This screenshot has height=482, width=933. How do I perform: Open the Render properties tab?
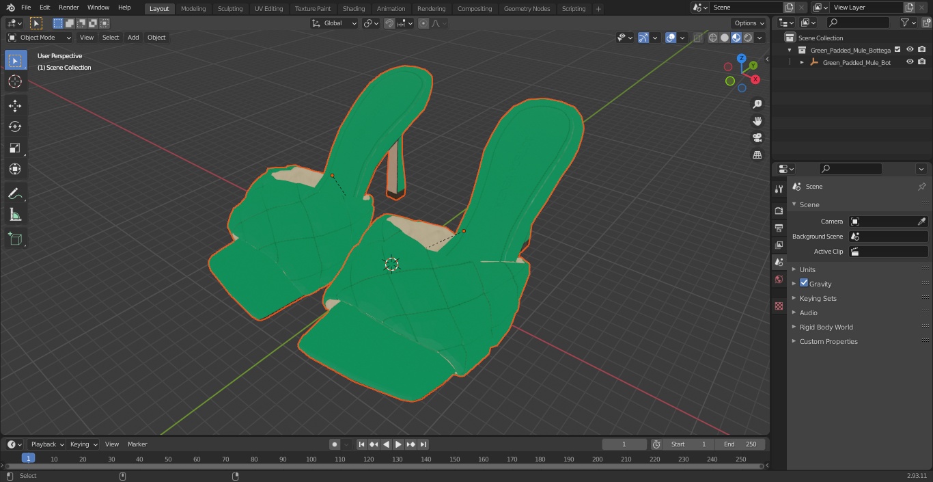tap(779, 211)
